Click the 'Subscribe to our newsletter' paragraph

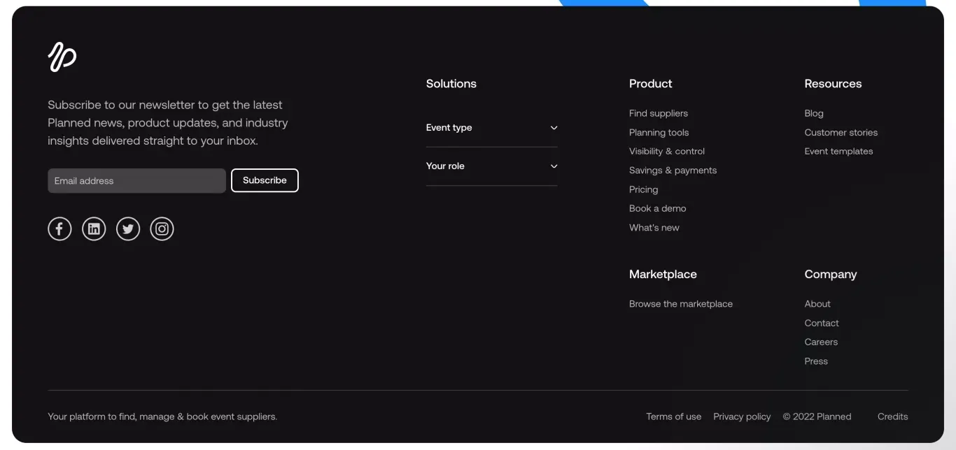pyautogui.click(x=168, y=122)
